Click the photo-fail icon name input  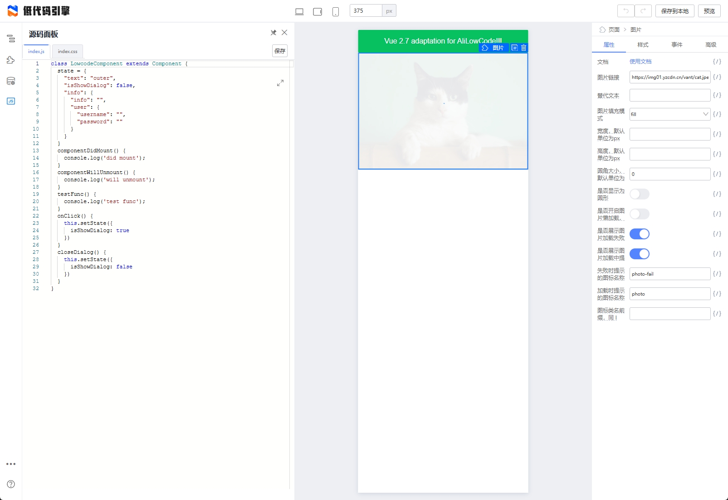coord(670,274)
